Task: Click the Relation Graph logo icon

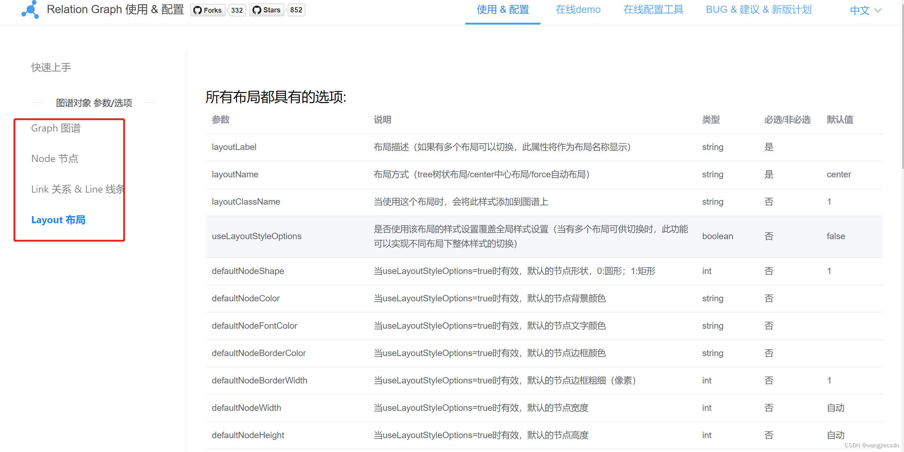Action: 30,10
